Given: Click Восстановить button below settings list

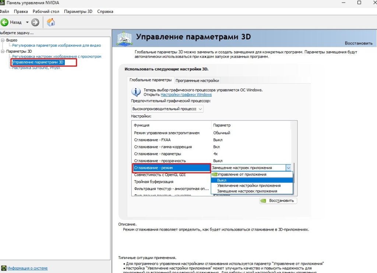Looking at the screenshot, I should (x=278, y=200).
